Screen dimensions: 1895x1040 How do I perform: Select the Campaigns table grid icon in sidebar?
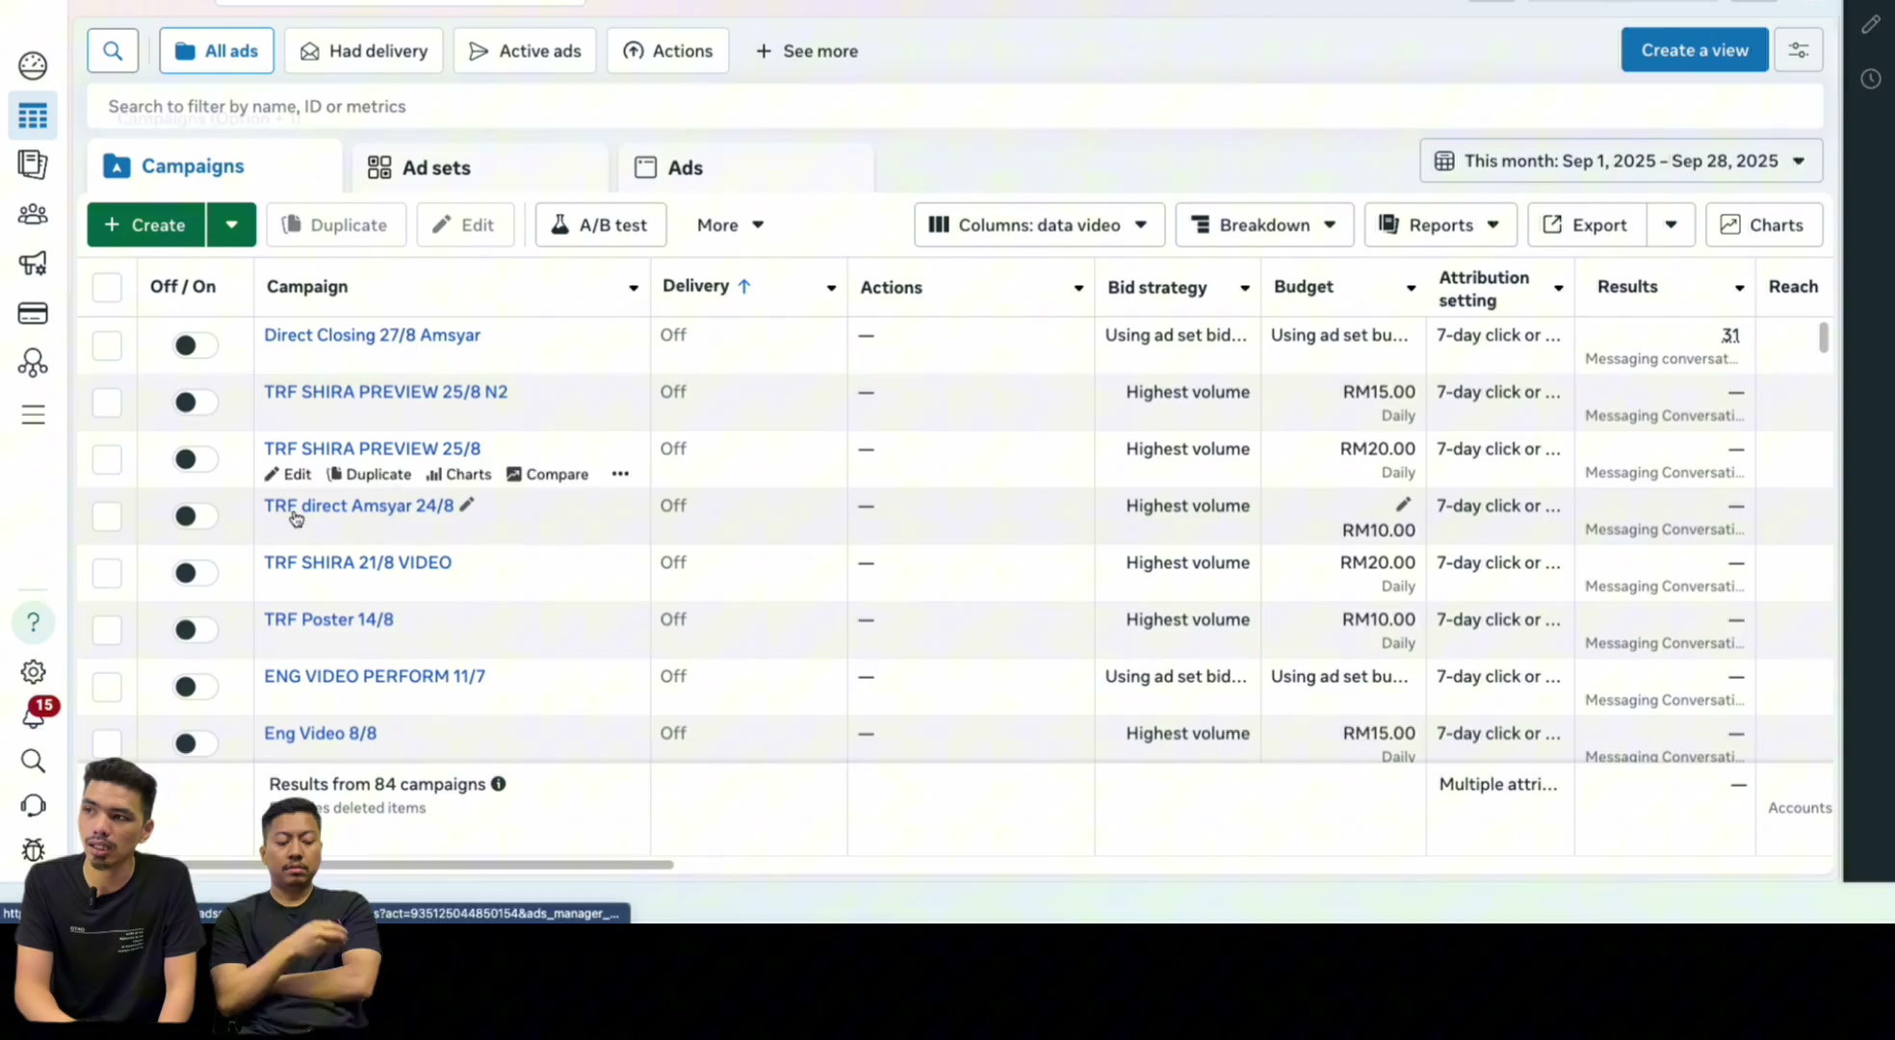click(33, 116)
